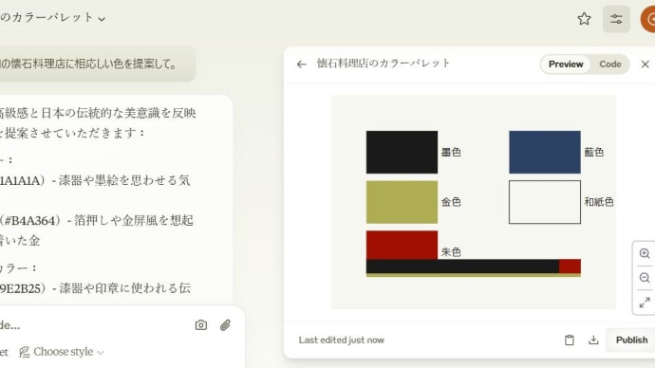Image resolution: width=655 pixels, height=368 pixels.
Task: Click the Last edited just now text
Action: pyautogui.click(x=342, y=340)
